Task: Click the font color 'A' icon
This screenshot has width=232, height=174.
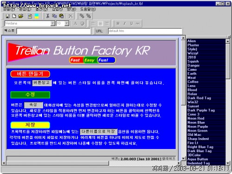Action: tap(76, 24)
